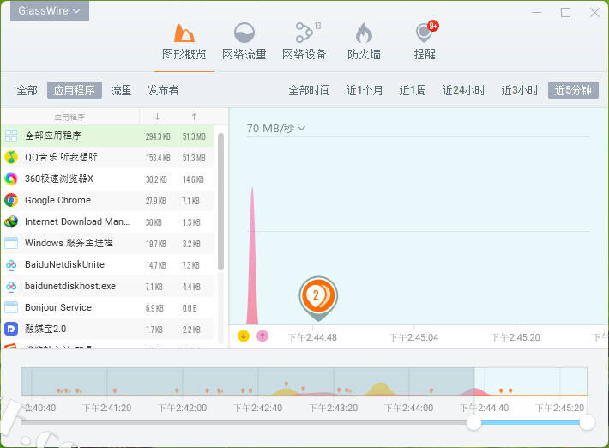Select the Google Chrome row
This screenshot has width=609, height=448.
tap(107, 200)
